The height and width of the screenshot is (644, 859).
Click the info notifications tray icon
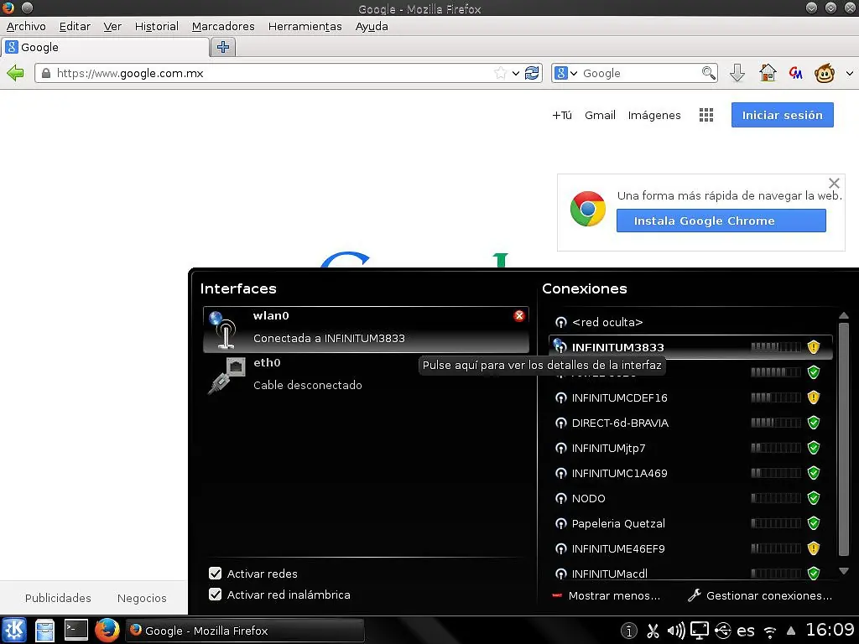(x=629, y=631)
